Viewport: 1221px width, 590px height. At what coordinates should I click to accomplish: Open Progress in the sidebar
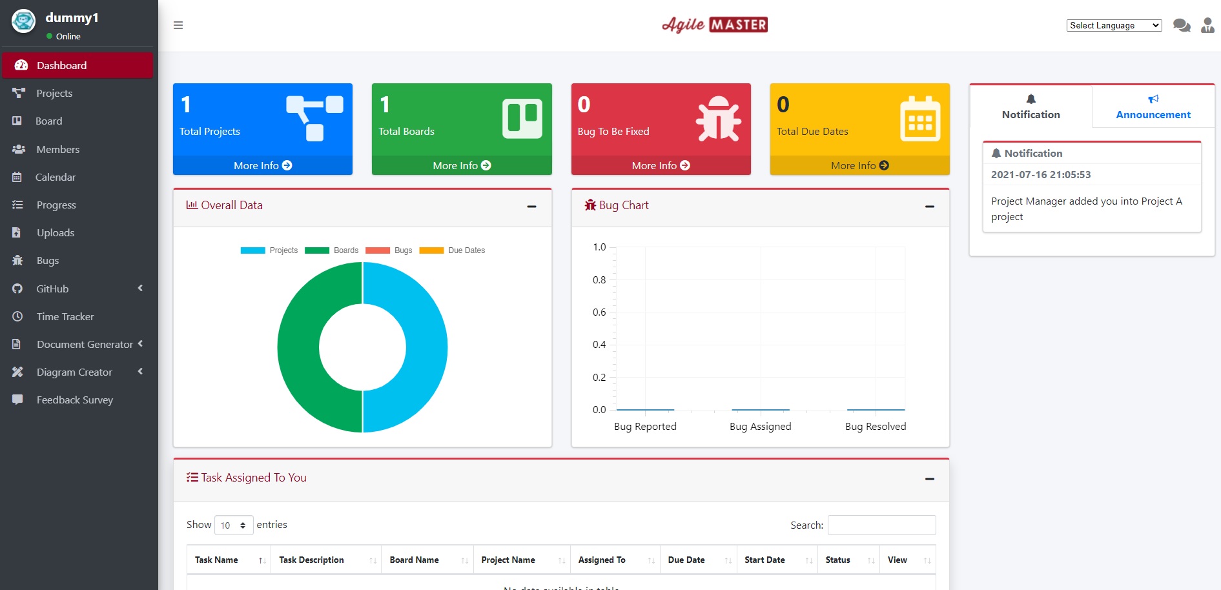[x=77, y=205]
